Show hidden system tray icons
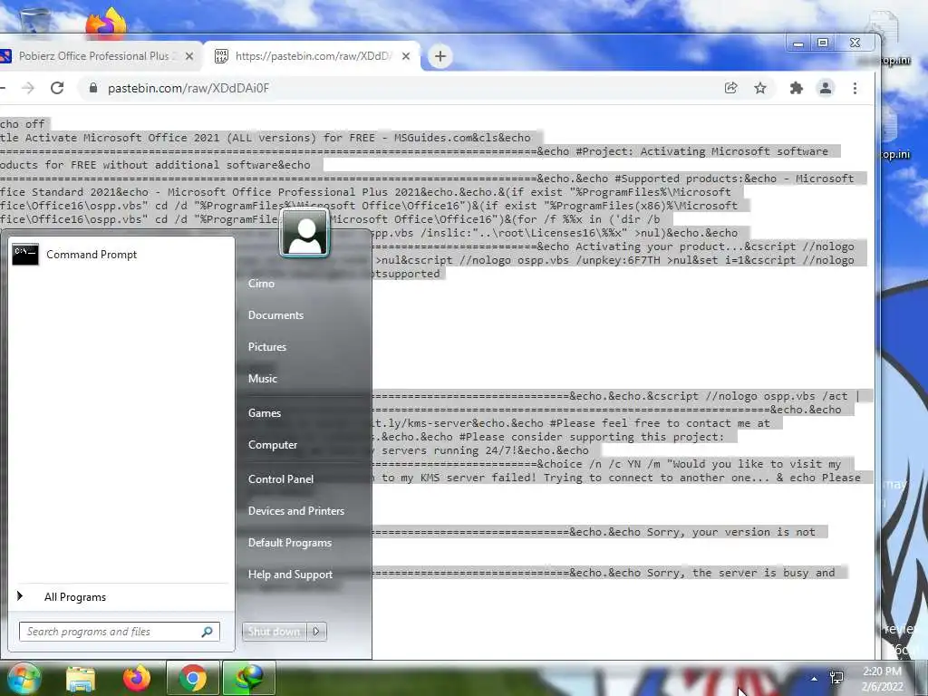Screen dimensions: 928x696 pyautogui.click(x=815, y=680)
